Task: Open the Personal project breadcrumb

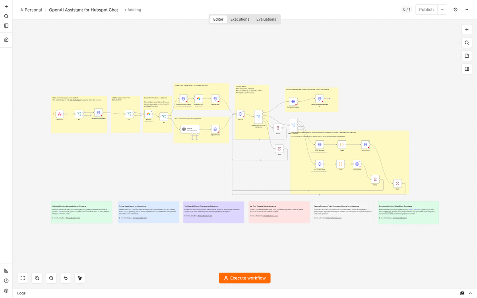Action: [x=31, y=10]
